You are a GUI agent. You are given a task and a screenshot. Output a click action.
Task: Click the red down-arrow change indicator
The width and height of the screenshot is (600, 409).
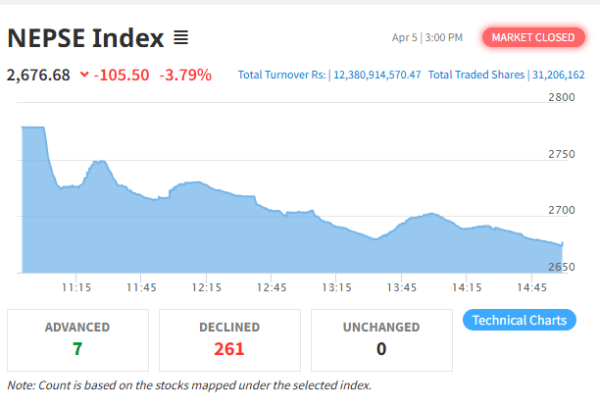pyautogui.click(x=84, y=75)
